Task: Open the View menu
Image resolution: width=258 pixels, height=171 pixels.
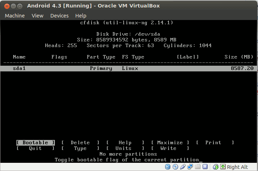Action: pos(37,16)
